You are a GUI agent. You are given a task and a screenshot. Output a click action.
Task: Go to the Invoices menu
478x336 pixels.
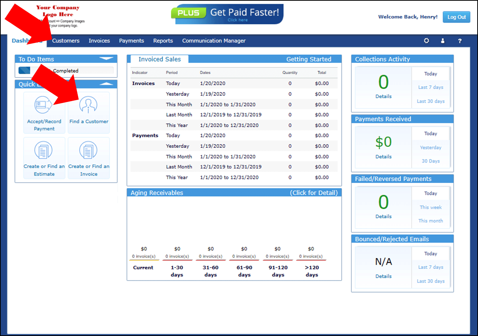(99, 41)
